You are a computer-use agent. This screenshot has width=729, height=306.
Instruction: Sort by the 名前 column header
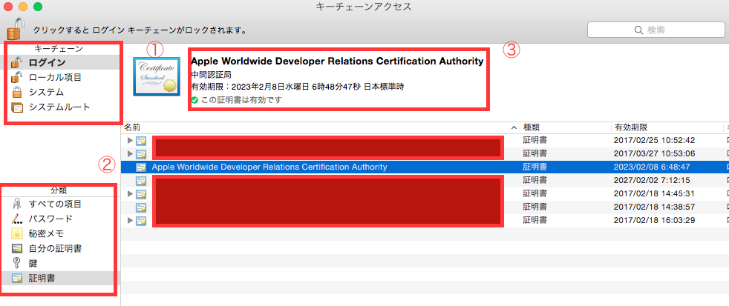(x=321, y=127)
